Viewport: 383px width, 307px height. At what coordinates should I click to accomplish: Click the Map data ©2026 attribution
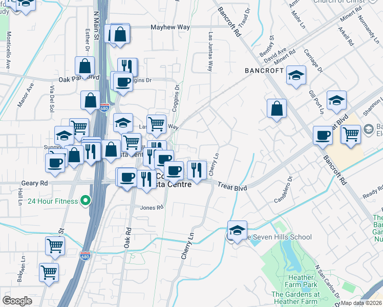(x=361, y=303)
